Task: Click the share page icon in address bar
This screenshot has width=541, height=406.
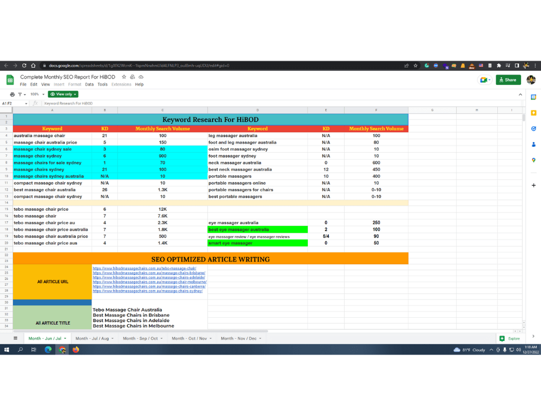Action: coord(406,66)
